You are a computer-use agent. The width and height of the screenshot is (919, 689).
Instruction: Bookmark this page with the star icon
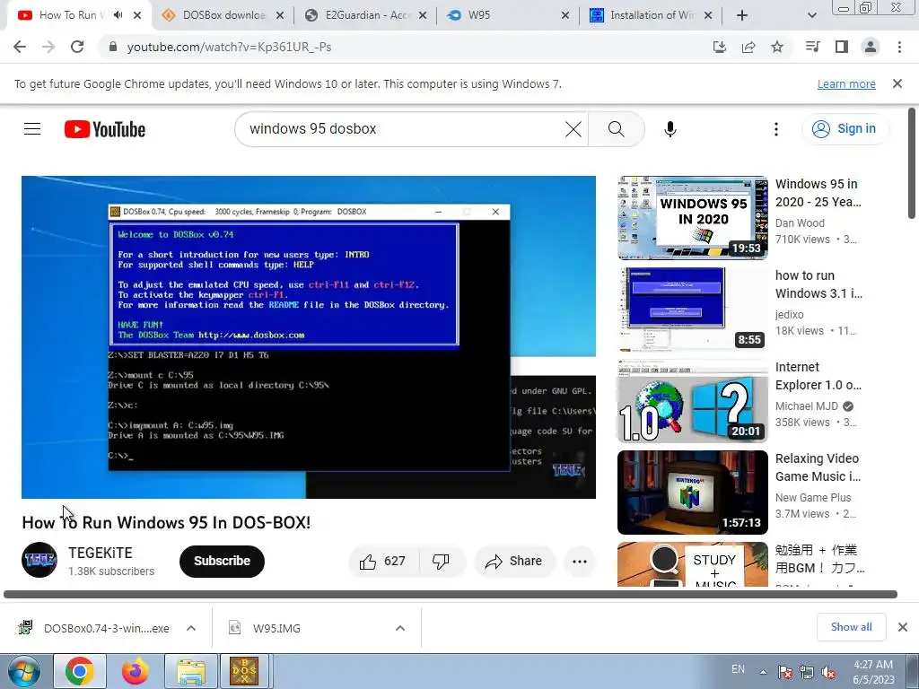pos(777,47)
